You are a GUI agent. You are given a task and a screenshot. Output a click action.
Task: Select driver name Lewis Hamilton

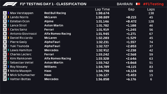[21, 50]
